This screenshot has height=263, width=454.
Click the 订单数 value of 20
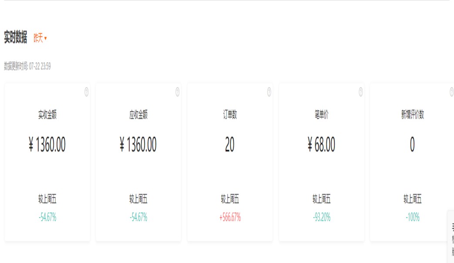pos(230,145)
